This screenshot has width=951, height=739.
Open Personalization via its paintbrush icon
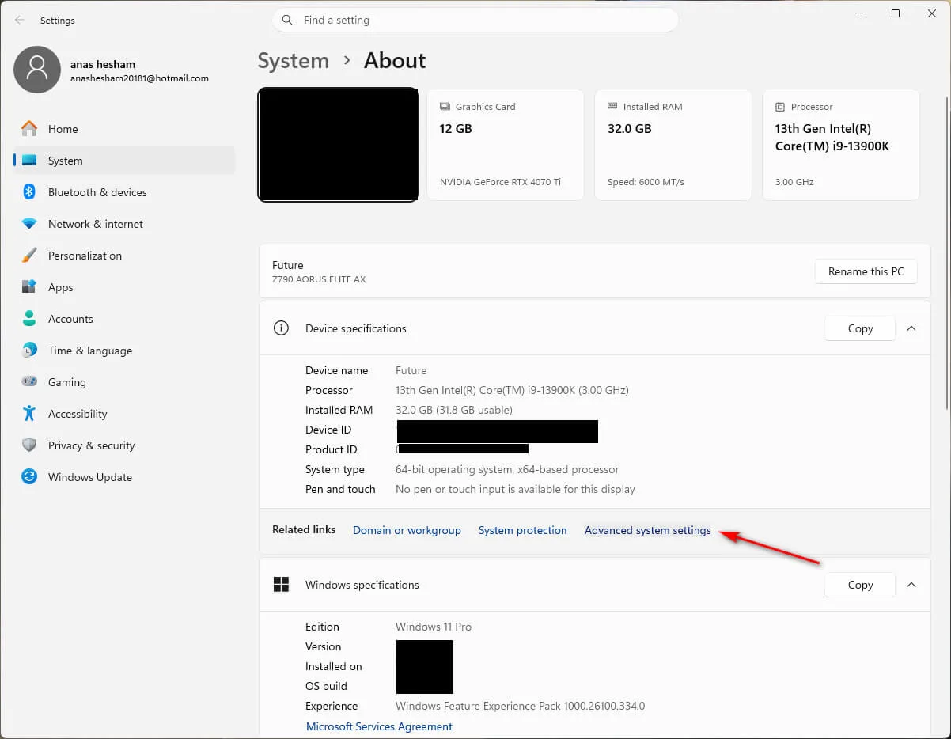[x=29, y=256]
